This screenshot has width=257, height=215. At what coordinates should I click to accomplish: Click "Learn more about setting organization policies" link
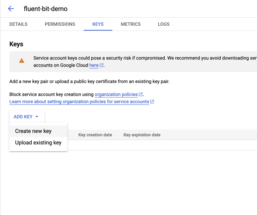79,102
